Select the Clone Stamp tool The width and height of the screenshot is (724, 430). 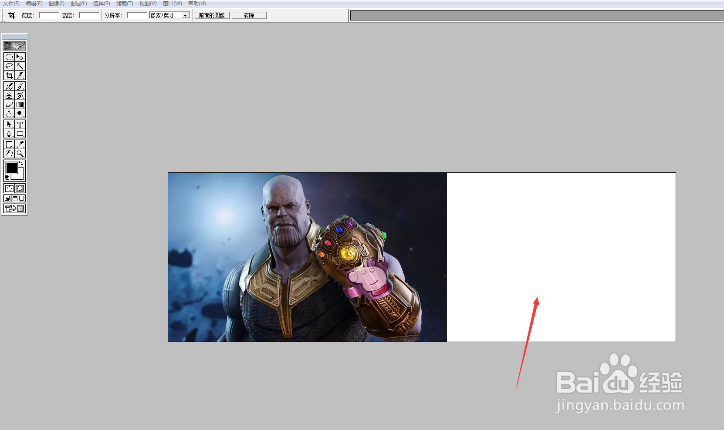coord(9,95)
